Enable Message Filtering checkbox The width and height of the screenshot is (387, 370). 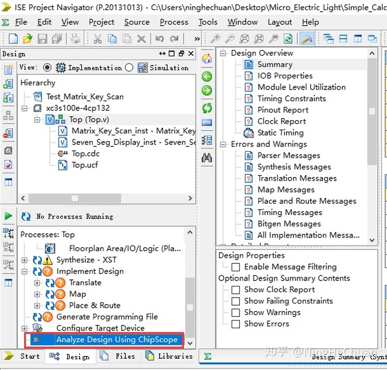click(235, 267)
